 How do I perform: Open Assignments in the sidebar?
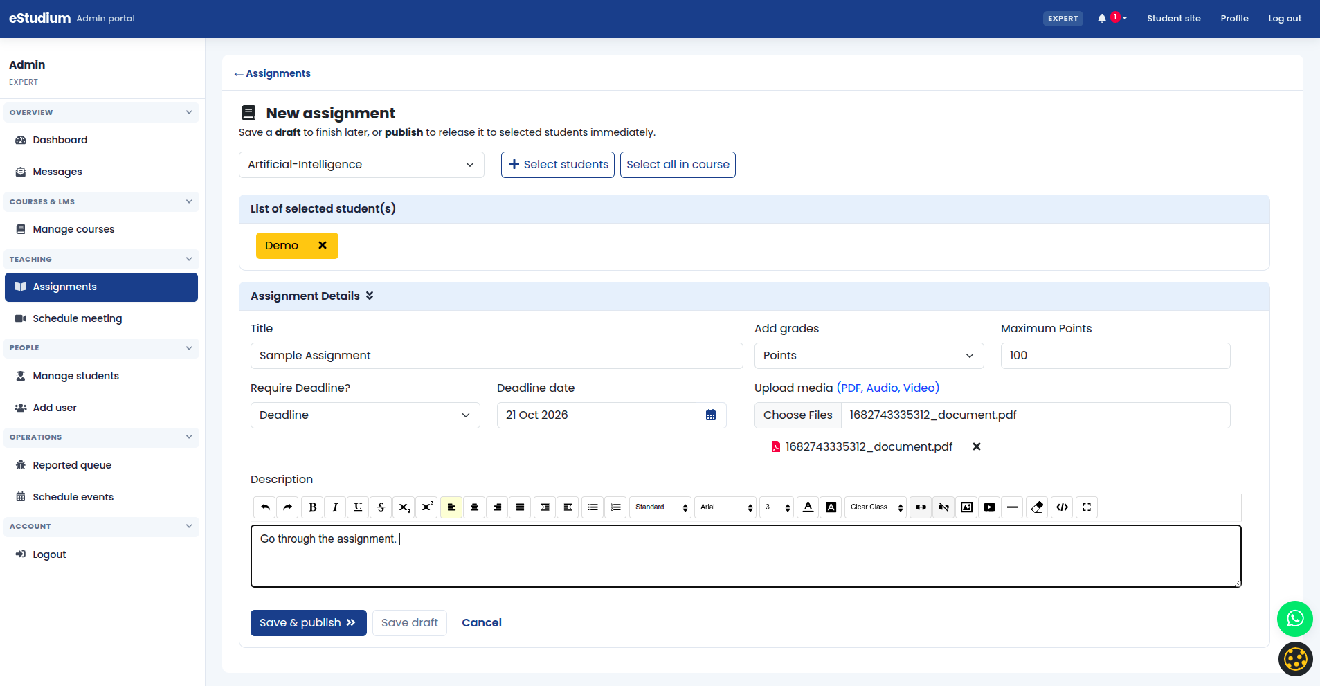pos(101,287)
